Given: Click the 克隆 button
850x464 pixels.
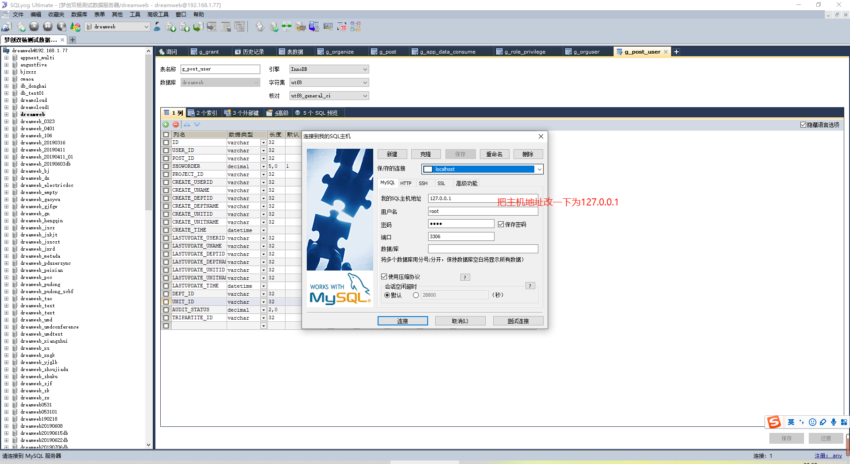Looking at the screenshot, I should [x=426, y=154].
